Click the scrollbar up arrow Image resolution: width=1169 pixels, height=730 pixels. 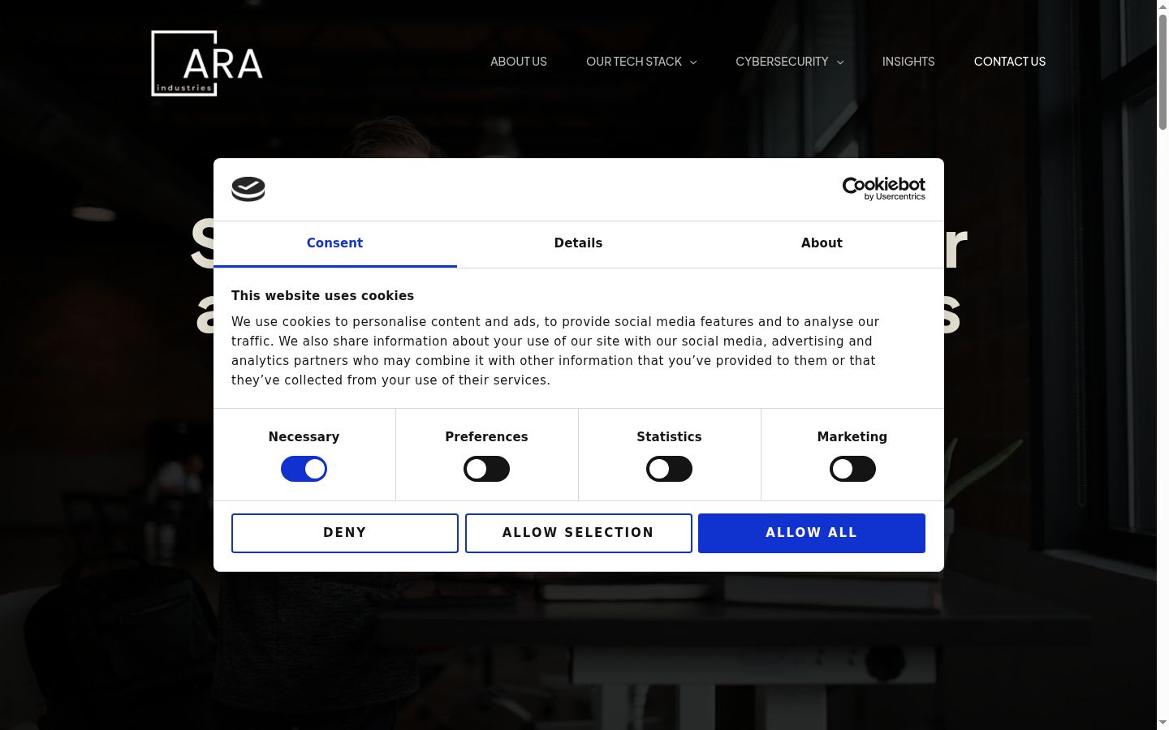click(1163, 6)
